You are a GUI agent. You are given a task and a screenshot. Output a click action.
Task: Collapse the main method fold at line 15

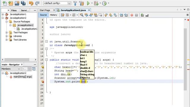[47, 60]
